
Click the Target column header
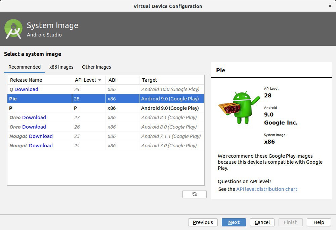click(172, 80)
